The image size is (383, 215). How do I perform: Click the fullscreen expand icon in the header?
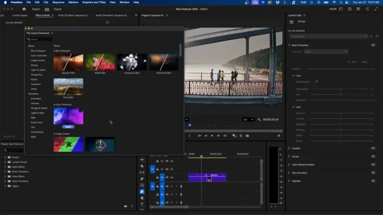(x=376, y=9)
